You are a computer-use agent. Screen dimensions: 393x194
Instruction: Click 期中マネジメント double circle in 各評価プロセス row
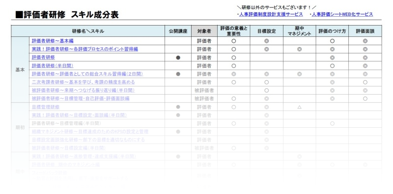(299, 50)
